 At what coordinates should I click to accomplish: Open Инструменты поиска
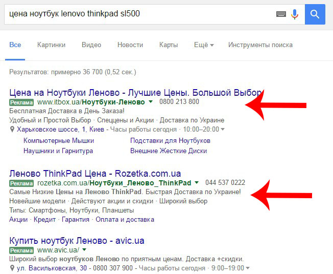(260, 45)
